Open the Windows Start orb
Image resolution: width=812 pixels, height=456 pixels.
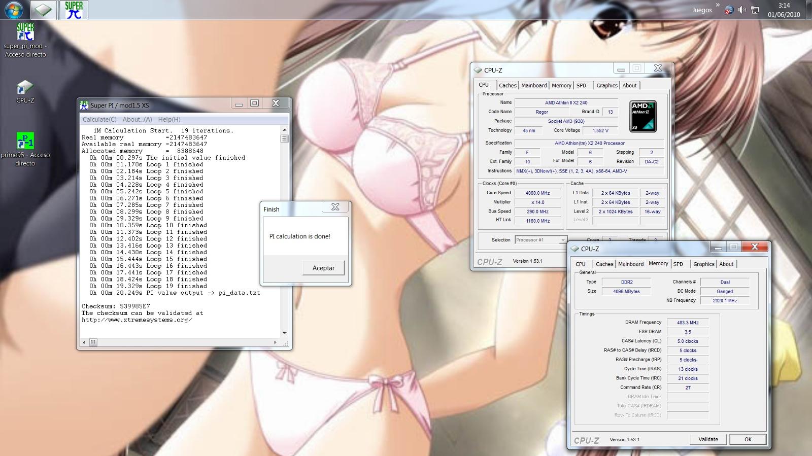coord(13,10)
